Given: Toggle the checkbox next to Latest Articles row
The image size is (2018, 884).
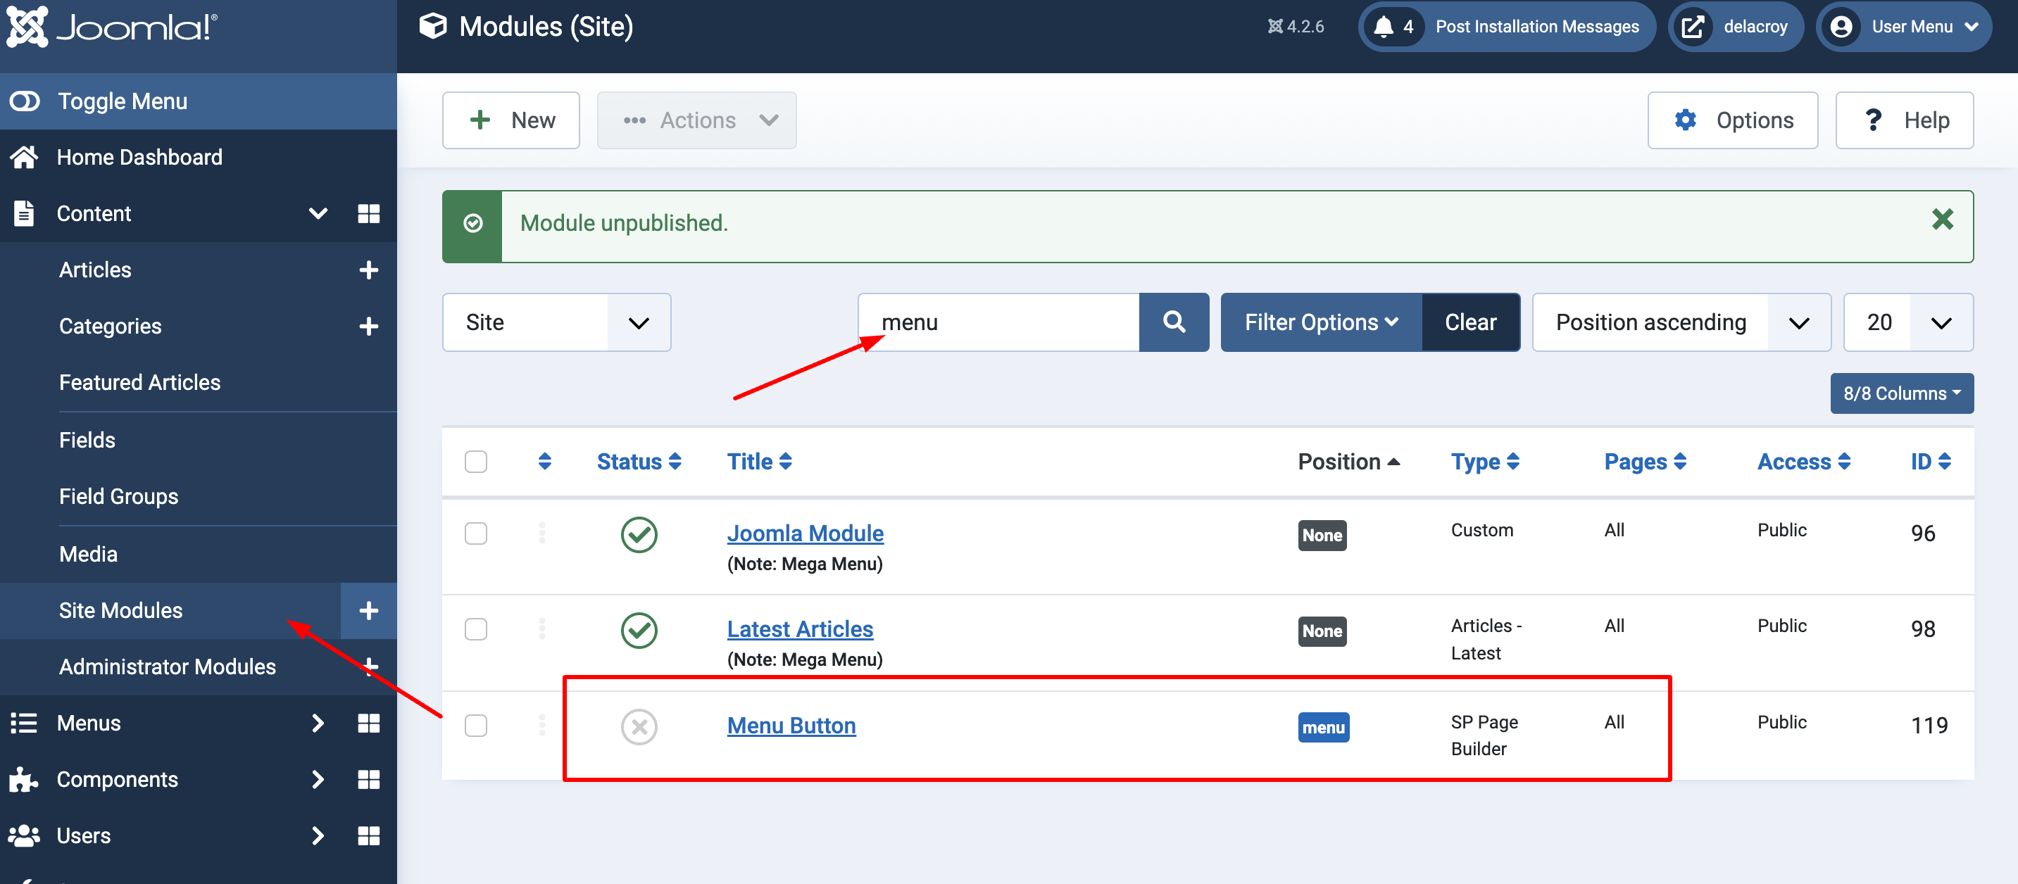Looking at the screenshot, I should tap(476, 628).
